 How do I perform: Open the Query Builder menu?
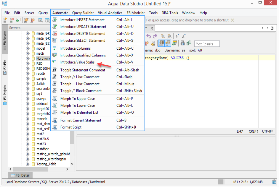click(83, 13)
